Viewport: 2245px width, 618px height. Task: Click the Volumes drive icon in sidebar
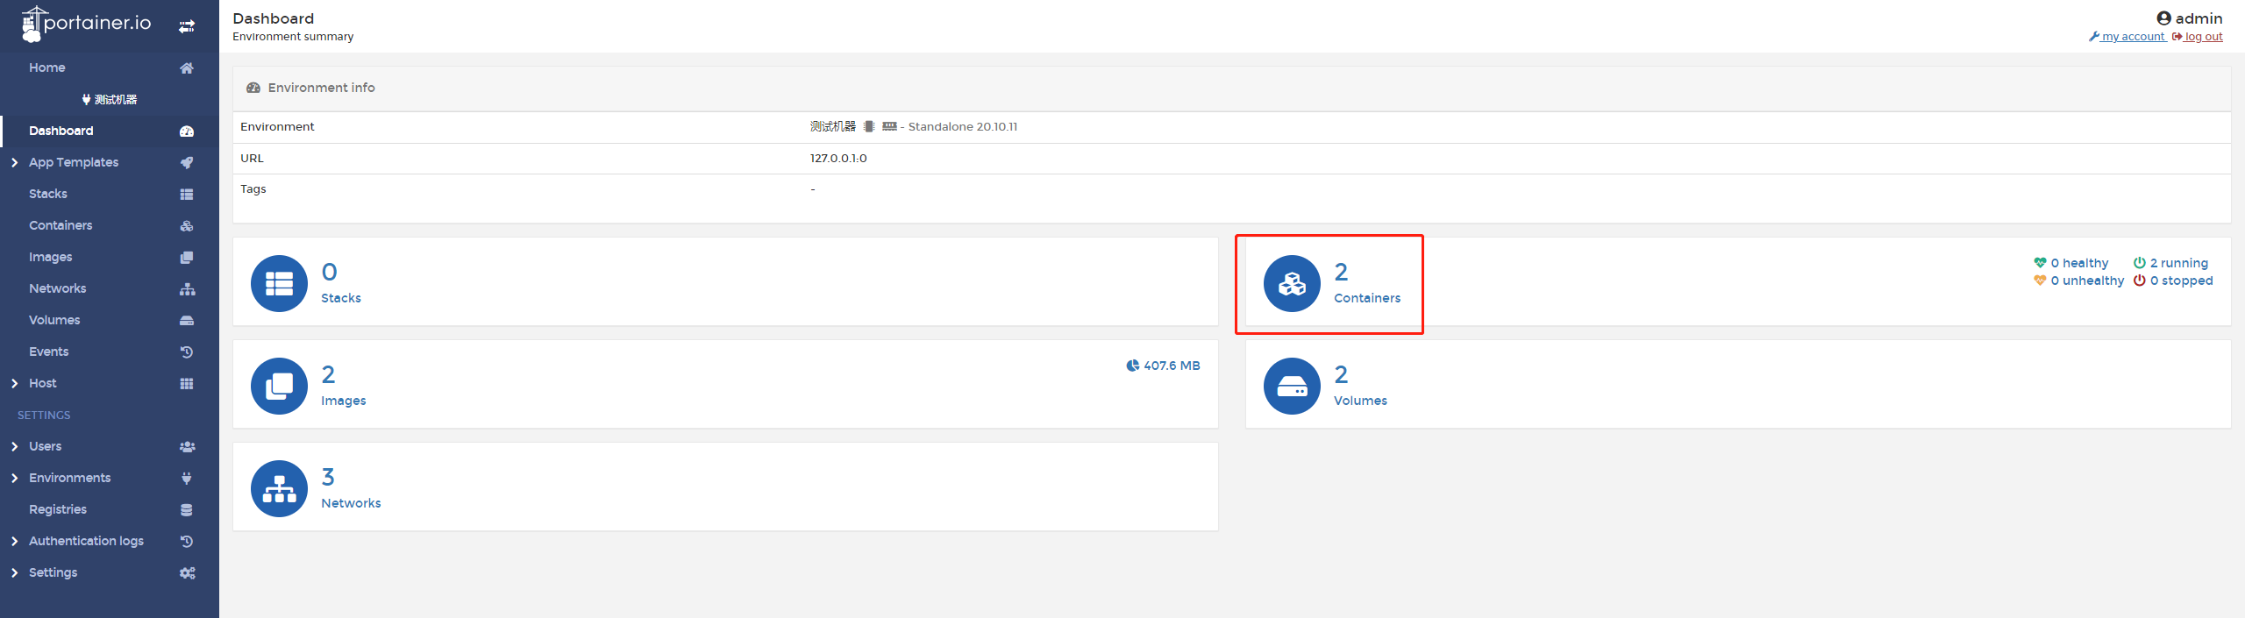tap(187, 320)
